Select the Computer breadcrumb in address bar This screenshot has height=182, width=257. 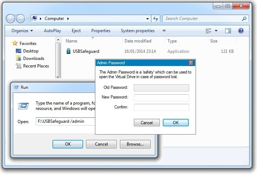(x=54, y=19)
